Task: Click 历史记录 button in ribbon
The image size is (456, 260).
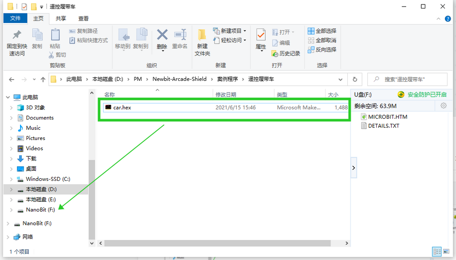Action: [x=286, y=53]
